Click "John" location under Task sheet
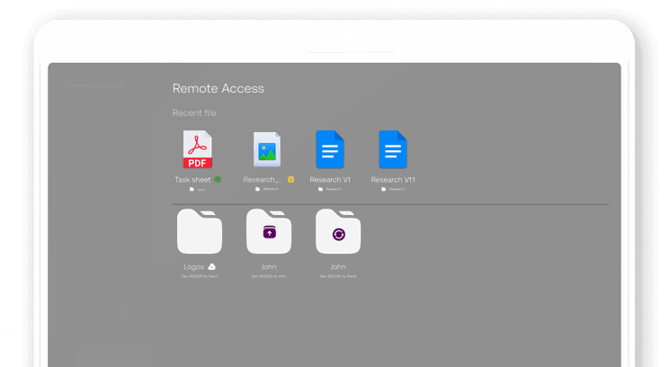Viewport: 670px width, 367px height. click(201, 189)
